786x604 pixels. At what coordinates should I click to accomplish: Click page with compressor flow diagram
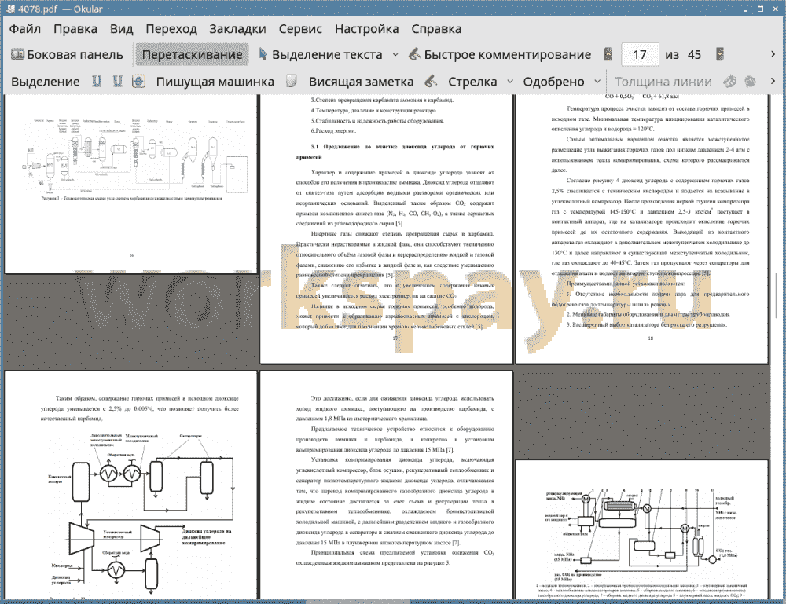[x=130, y=485]
